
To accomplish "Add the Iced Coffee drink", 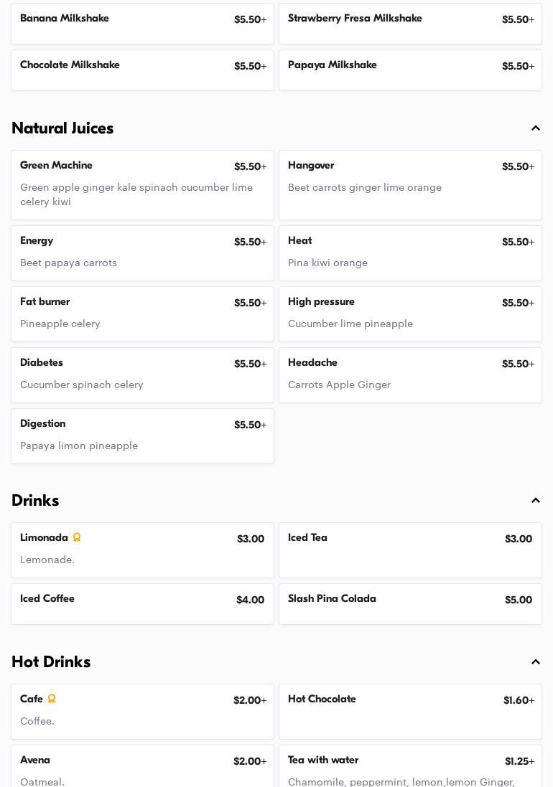I will coord(142,604).
